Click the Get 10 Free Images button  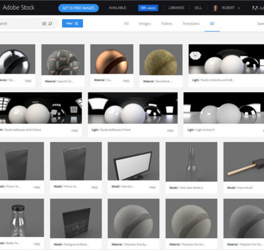click(79, 8)
